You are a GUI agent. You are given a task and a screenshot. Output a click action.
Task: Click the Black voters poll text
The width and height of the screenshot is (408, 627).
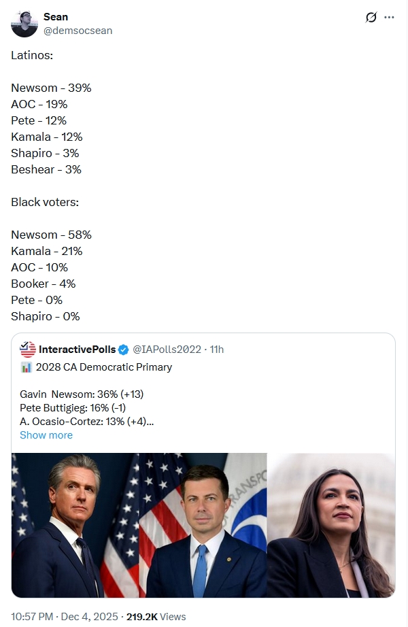click(x=44, y=202)
